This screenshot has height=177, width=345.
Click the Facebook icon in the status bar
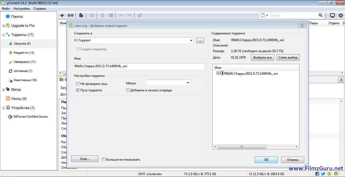(x=317, y=174)
